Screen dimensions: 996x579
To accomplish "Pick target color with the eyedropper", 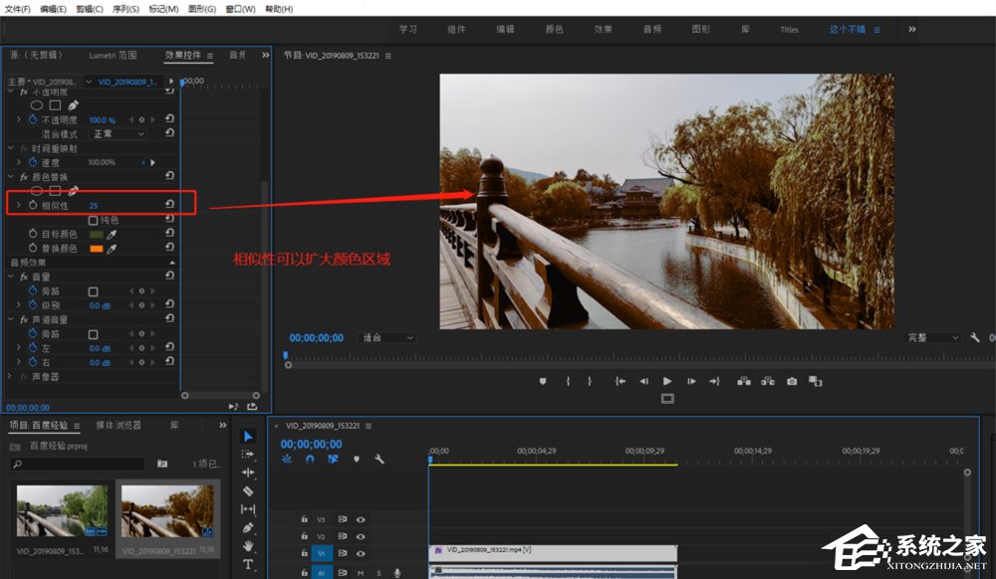I will point(113,234).
